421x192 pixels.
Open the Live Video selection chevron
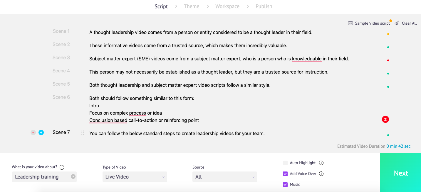click(x=163, y=177)
